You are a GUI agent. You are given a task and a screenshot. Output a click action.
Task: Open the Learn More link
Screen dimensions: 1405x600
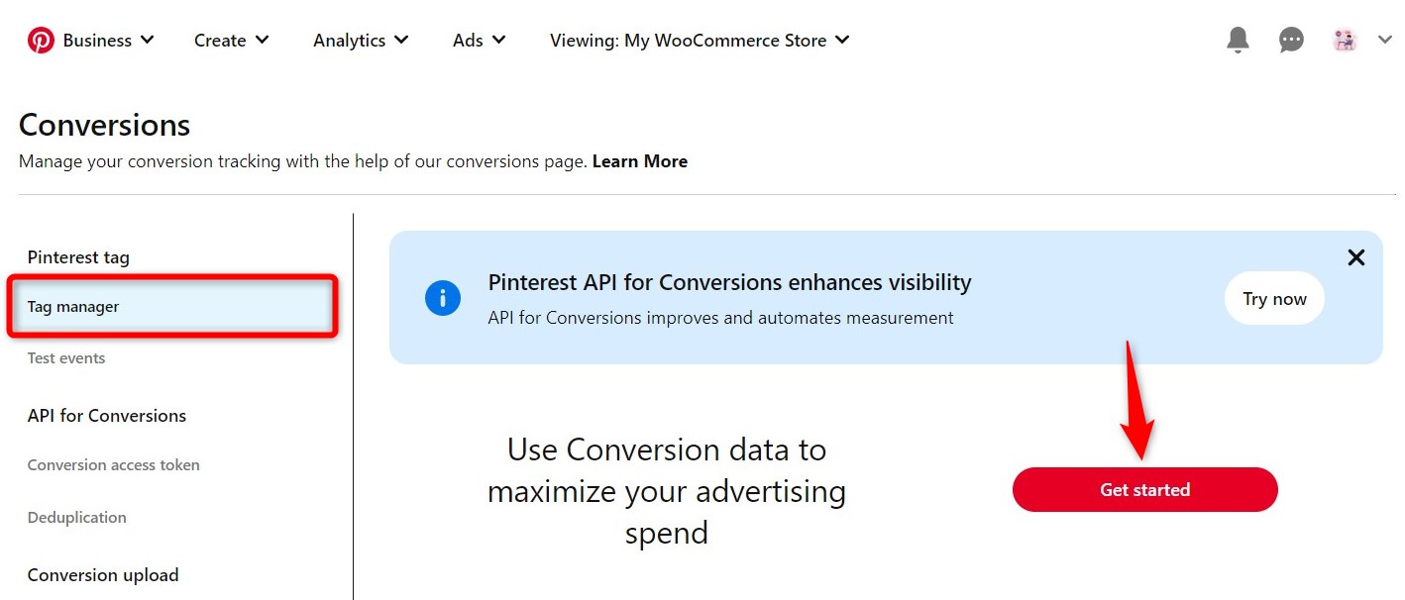[x=639, y=160]
